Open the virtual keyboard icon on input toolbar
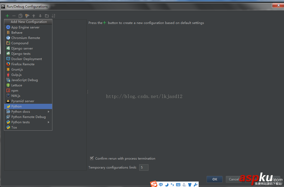Image resolution: width=284 pixels, height=187 pixels. [178, 184]
